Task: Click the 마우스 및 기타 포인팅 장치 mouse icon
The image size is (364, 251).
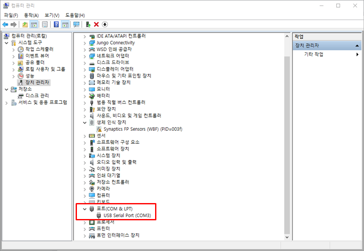Action: pyautogui.click(x=92, y=76)
